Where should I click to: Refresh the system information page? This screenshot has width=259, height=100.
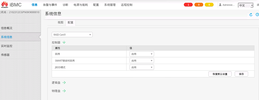(x=251, y=15)
